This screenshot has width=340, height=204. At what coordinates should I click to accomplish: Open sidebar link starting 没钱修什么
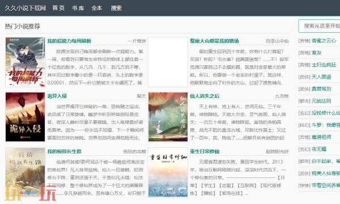coord(326,113)
